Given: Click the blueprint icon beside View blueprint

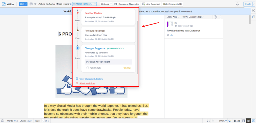Looking at the screenshot, I should click(x=77, y=79).
